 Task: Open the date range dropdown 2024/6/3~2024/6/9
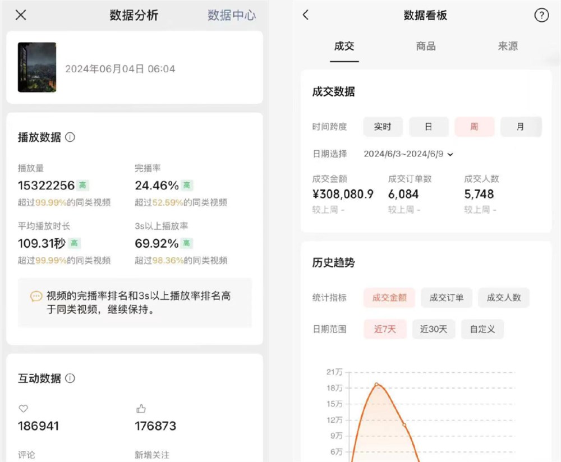(x=407, y=154)
